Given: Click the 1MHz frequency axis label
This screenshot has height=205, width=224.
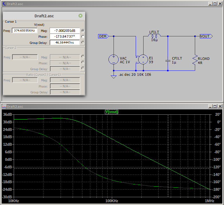Looking at the screenshot, I should point(210,201).
